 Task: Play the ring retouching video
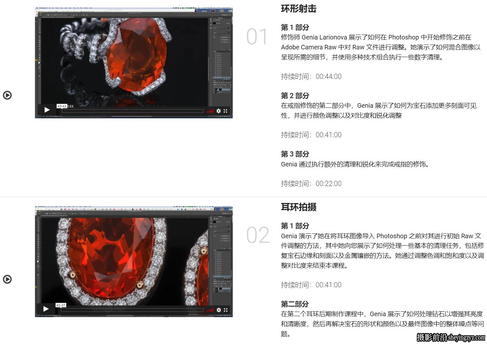pyautogui.click(x=47, y=110)
